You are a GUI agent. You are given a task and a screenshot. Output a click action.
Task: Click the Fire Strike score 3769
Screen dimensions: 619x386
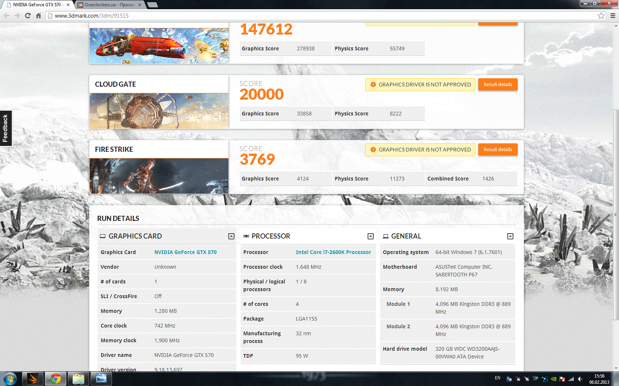tap(257, 160)
